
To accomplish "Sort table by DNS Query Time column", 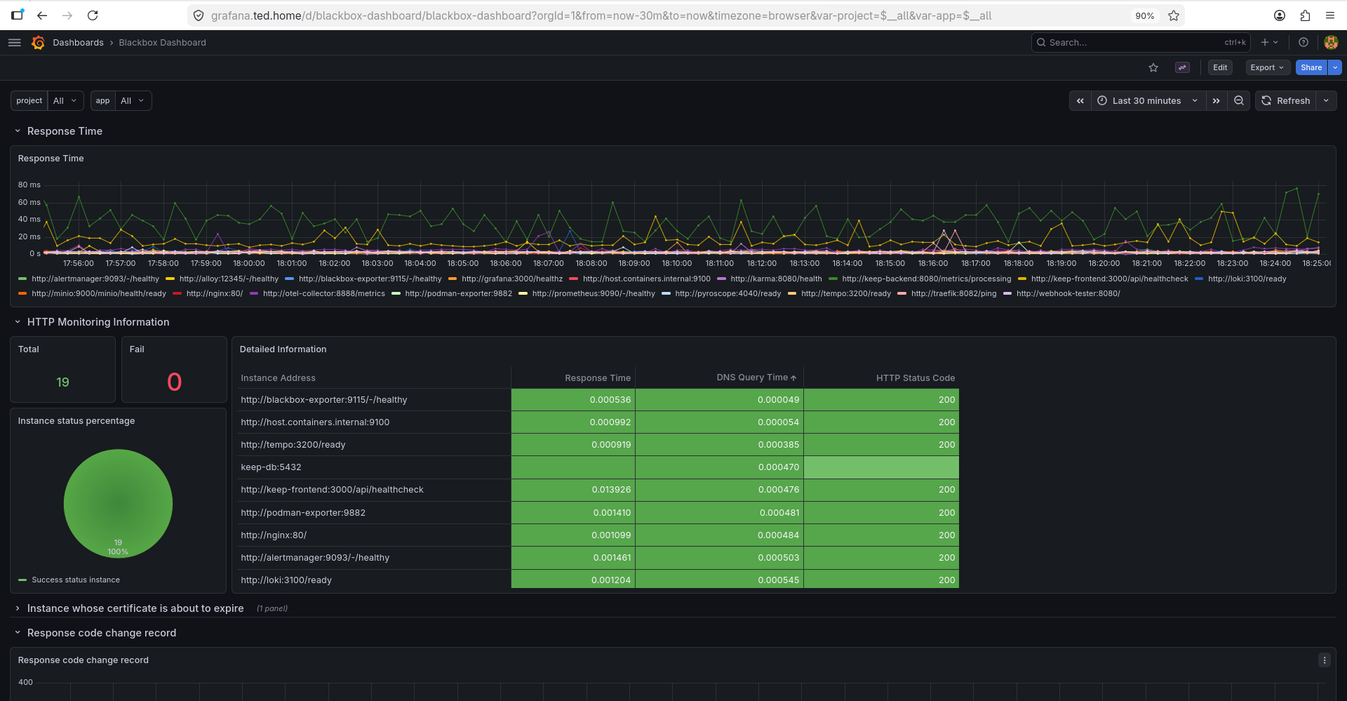I will 756,378.
